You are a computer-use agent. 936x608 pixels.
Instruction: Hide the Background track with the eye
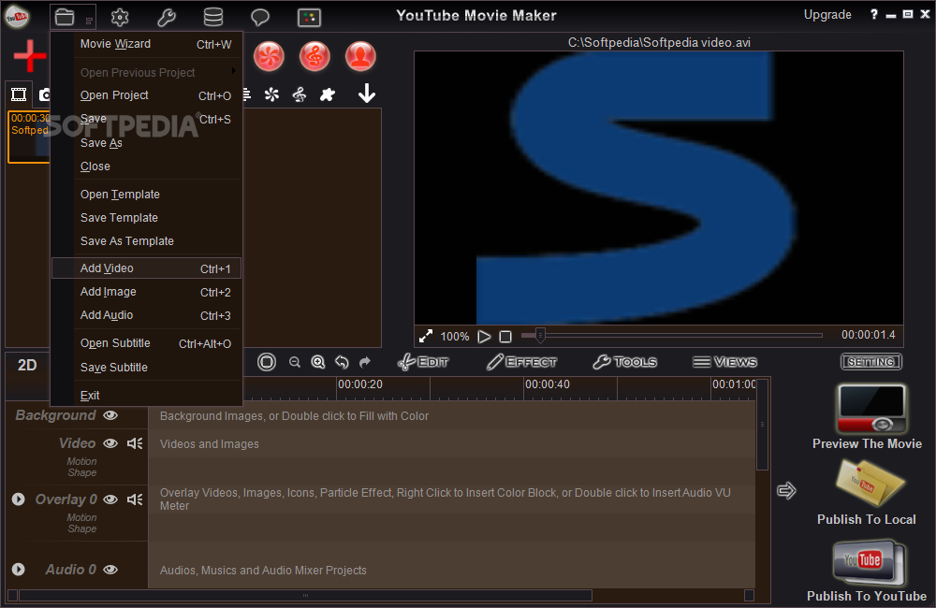coord(110,415)
